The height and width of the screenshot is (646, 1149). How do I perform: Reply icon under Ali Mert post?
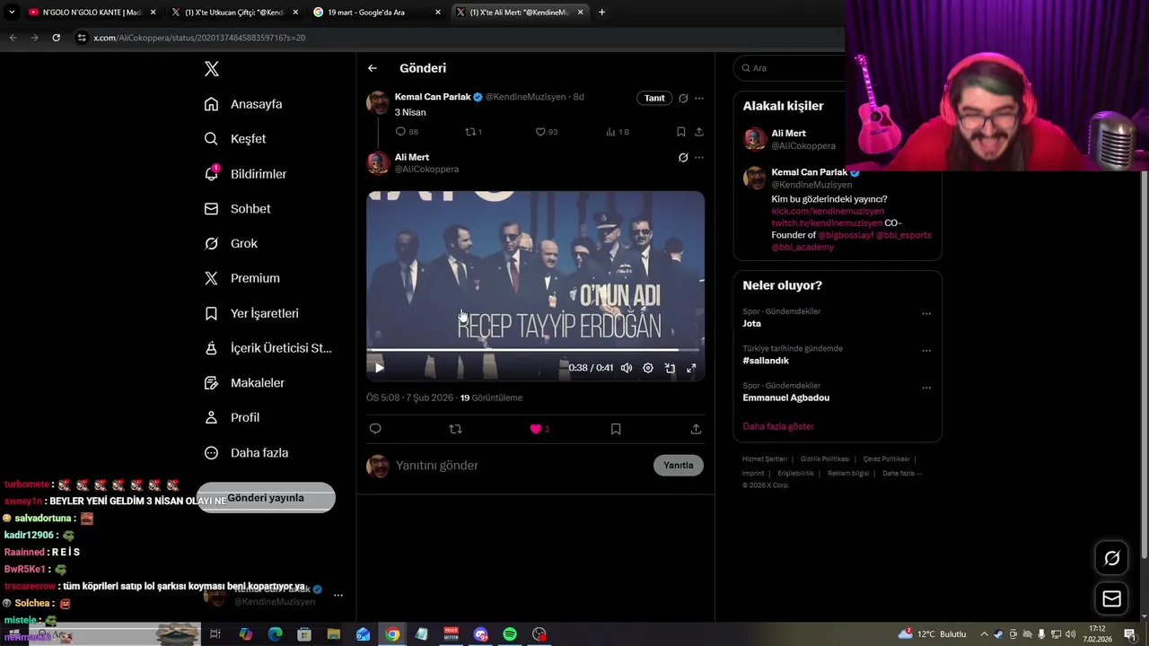pyautogui.click(x=375, y=429)
